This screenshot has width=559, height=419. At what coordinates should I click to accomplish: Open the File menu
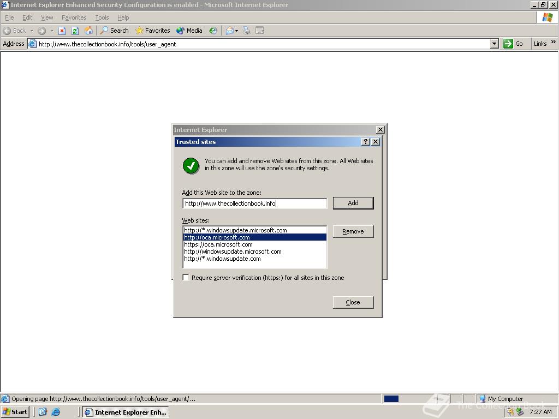point(9,17)
